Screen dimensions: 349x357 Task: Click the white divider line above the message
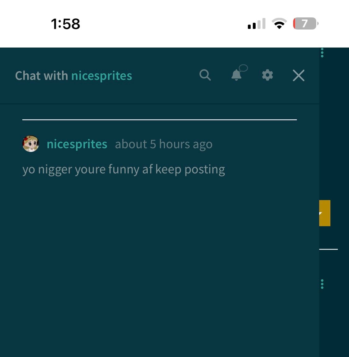pos(159,120)
